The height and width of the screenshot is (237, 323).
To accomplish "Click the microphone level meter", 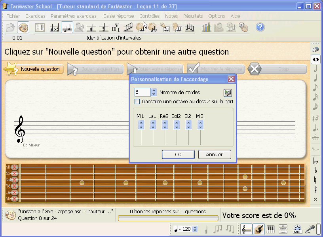I will 319,229.
